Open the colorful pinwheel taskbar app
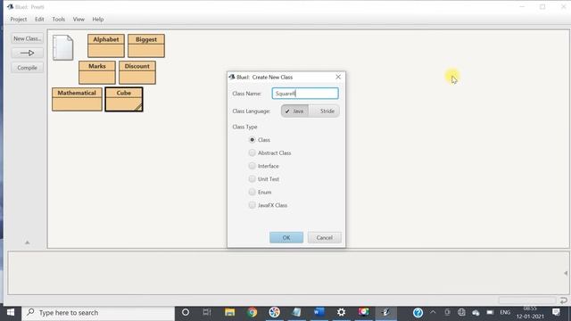Screen dimensions: 571x321 point(274,312)
